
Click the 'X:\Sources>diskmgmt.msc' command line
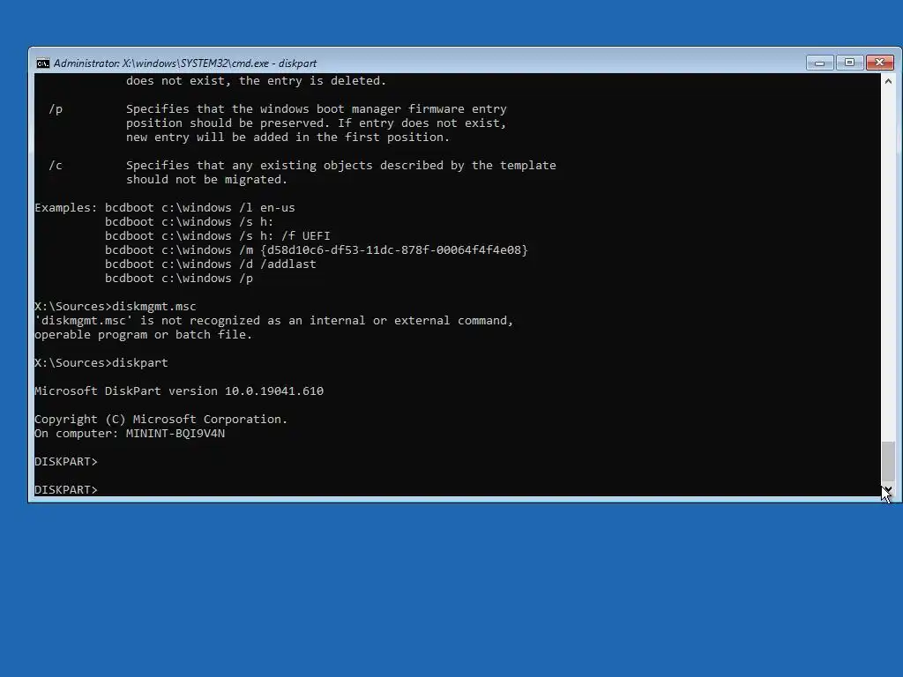tap(116, 306)
